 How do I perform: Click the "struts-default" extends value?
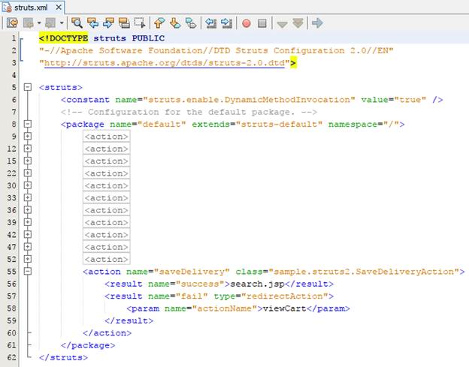click(x=279, y=124)
